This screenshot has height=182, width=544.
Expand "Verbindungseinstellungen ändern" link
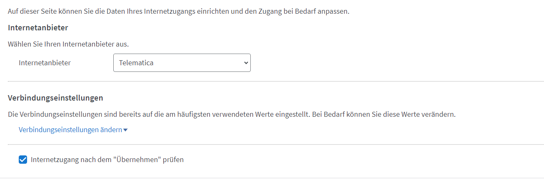pyautogui.click(x=70, y=130)
